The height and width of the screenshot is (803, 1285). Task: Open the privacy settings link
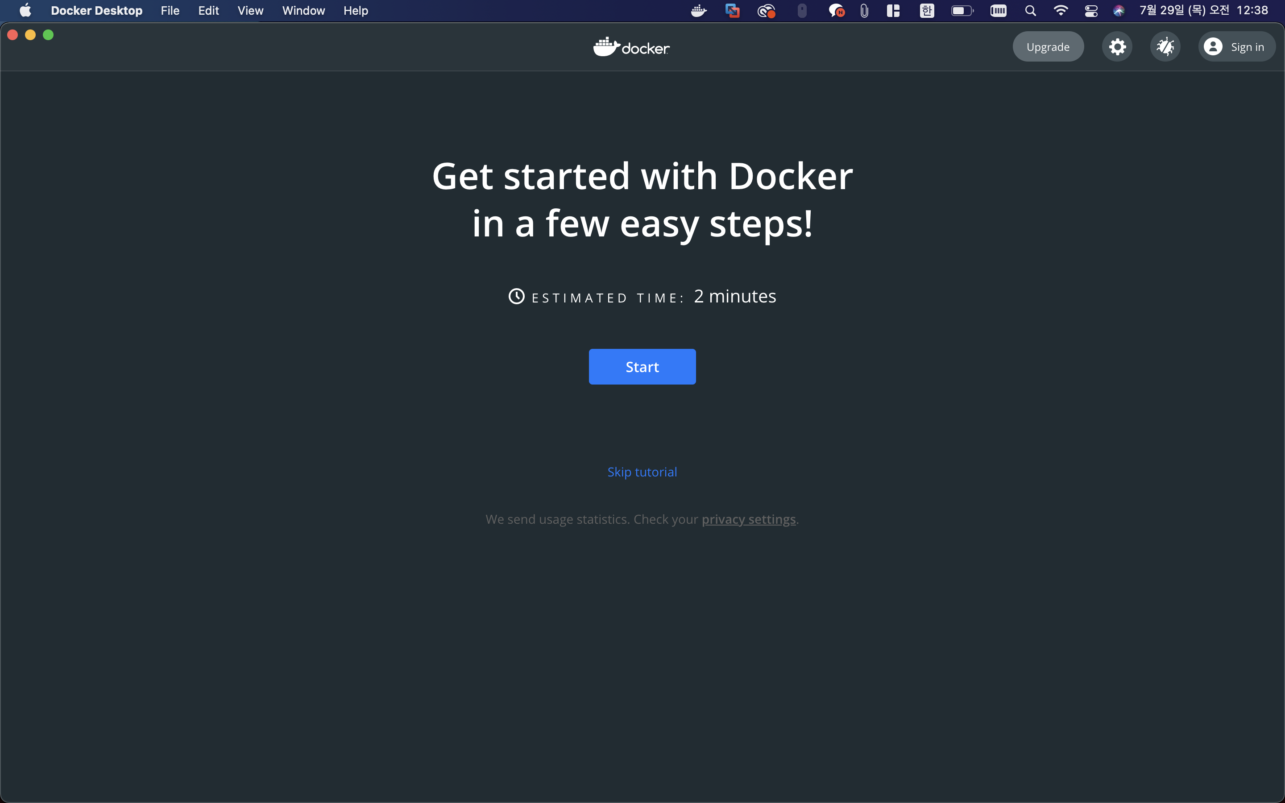point(748,519)
